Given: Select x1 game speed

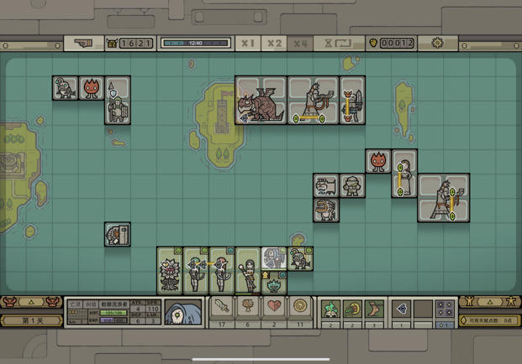Looking at the screenshot, I should click(x=248, y=43).
